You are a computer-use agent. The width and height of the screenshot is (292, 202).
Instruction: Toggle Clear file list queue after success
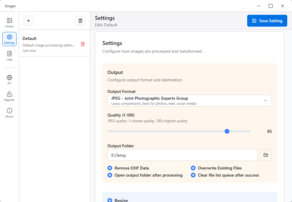[x=193, y=175]
